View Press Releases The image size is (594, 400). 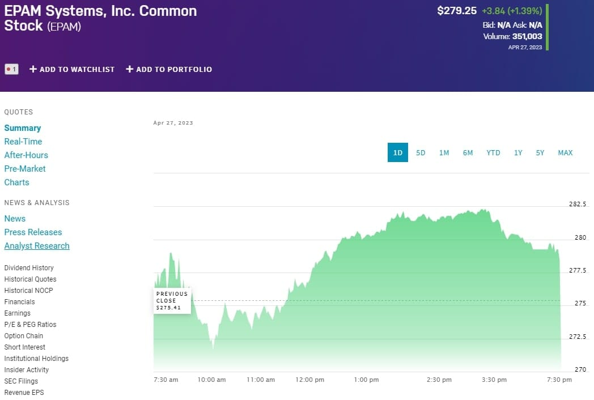pyautogui.click(x=33, y=232)
